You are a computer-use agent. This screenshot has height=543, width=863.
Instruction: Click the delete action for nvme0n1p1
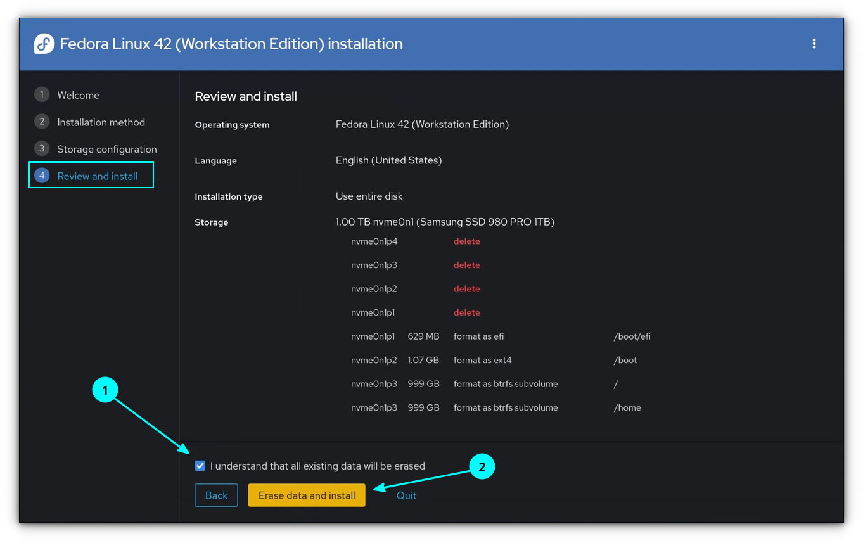point(467,312)
